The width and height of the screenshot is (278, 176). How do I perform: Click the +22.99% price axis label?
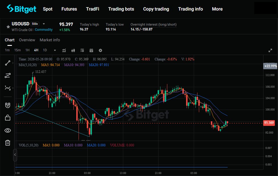coord(270,66)
